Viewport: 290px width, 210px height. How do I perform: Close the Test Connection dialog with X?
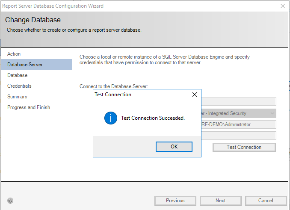[195, 95]
